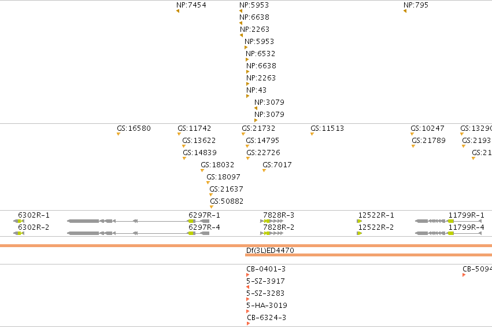Select the 5-SZ-3283 red arrow marker
This screenshot has width=492, height=327.
(248, 299)
